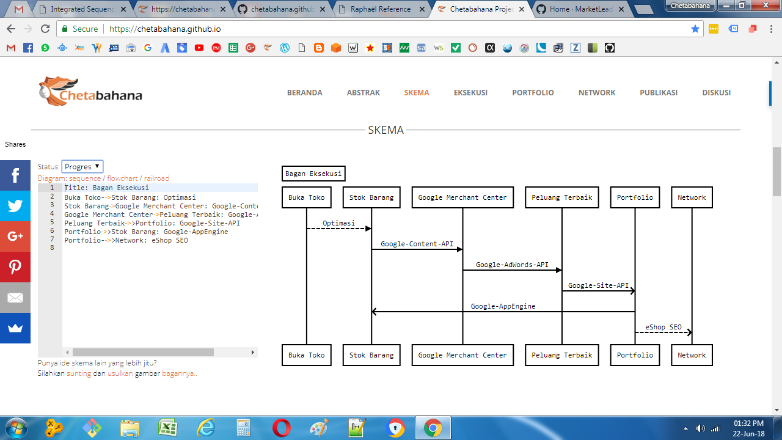The width and height of the screenshot is (782, 440).
Task: Open the red star bookmark icon
Action: pos(370,48)
